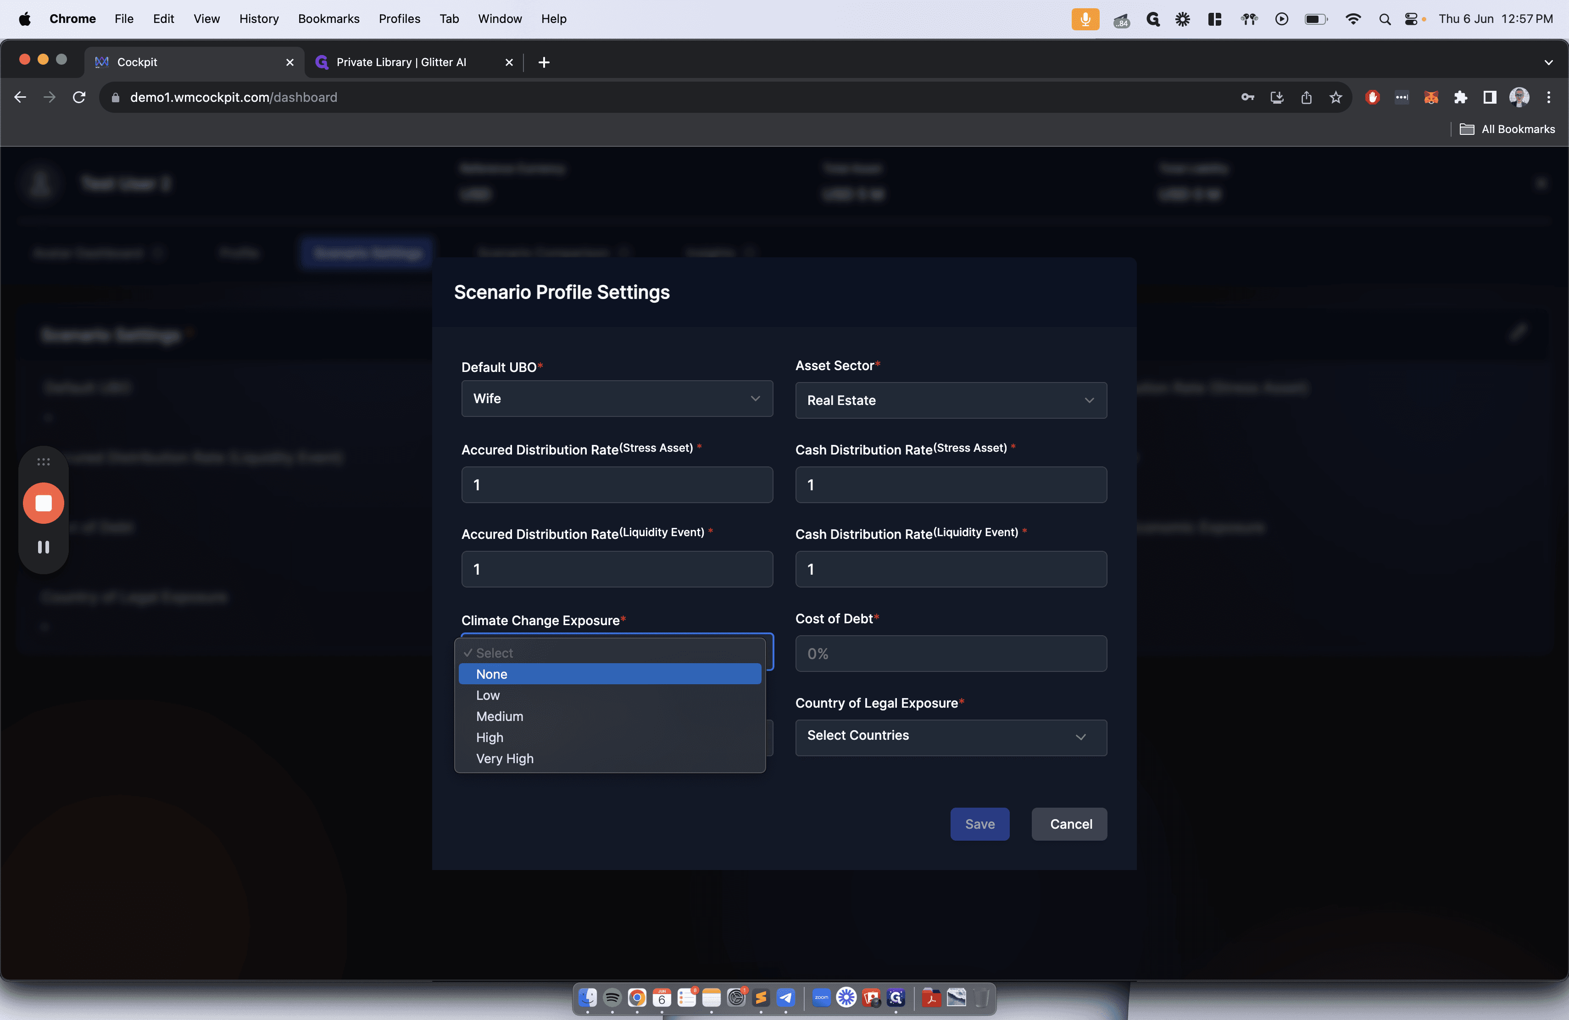Screen dimensions: 1569x1020
Task: Click the Accrued Distribution Rate Stress Asset field
Action: [x=617, y=485]
